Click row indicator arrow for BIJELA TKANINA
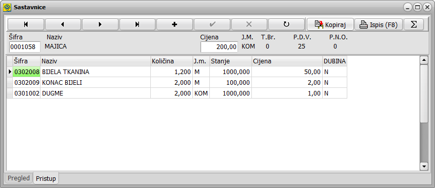 tap(10, 72)
